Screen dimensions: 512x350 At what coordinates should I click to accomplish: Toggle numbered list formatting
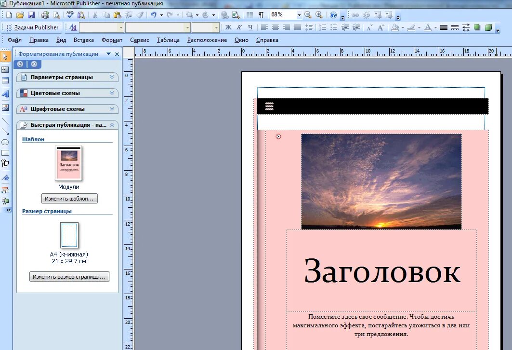(x=323, y=27)
